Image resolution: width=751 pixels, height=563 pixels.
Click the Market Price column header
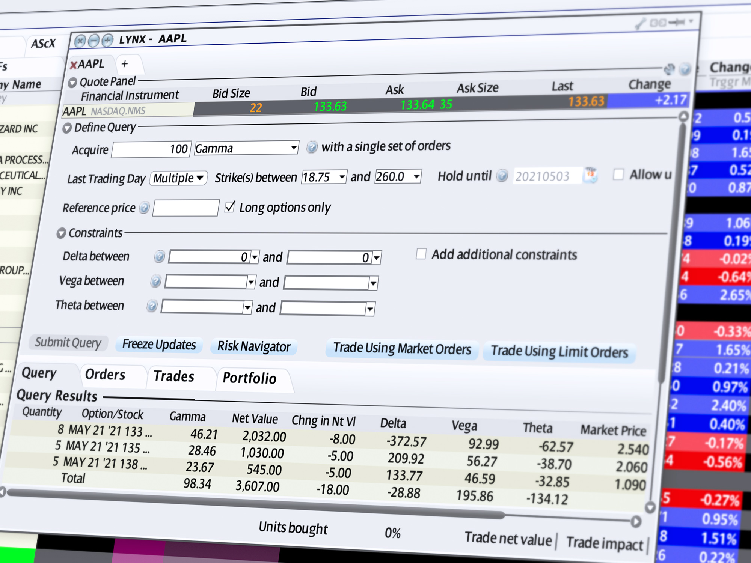(x=613, y=431)
